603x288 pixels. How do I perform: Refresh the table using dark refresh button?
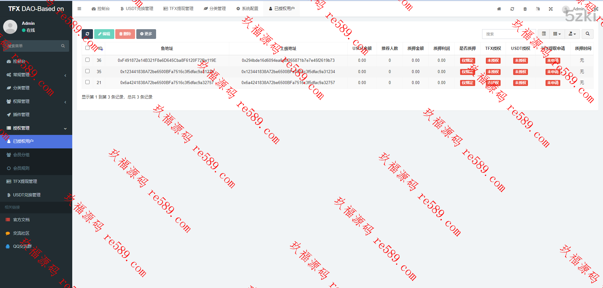click(87, 34)
